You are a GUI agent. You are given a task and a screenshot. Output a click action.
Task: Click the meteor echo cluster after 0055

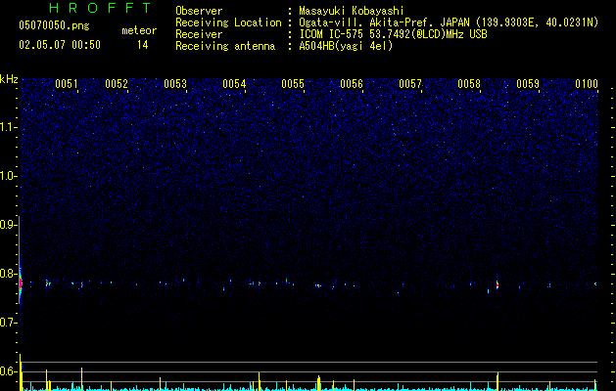[x=318, y=285]
